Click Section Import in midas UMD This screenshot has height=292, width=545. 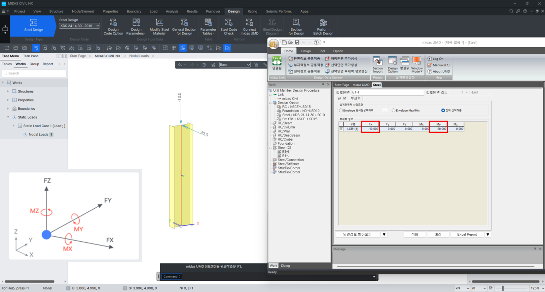378,65
